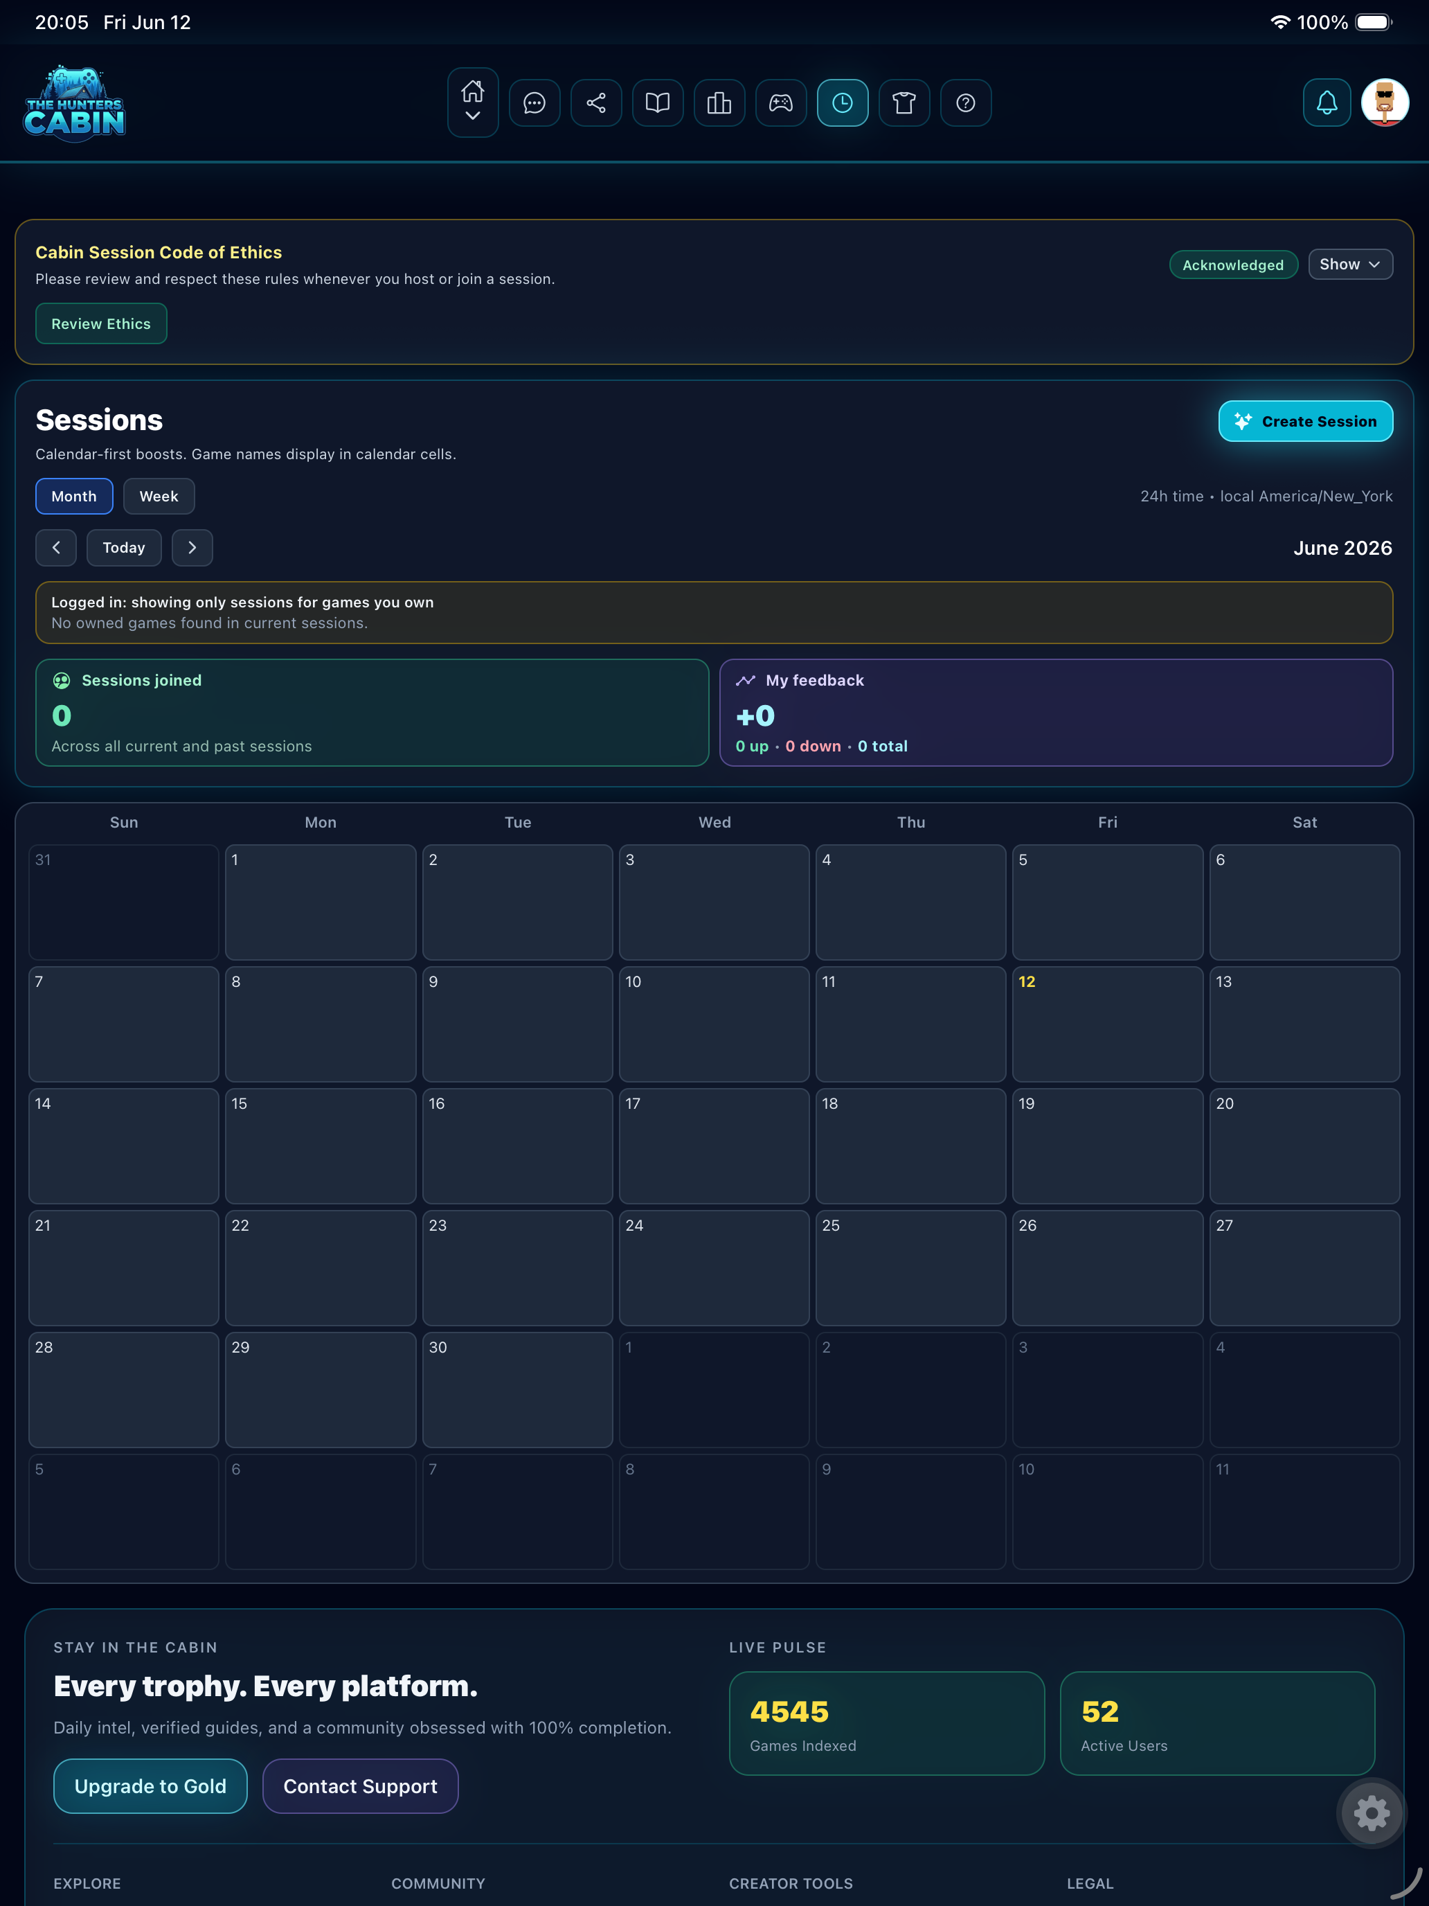The width and height of the screenshot is (1429, 1906).
Task: Click the '0 up' feedback count
Action: coord(751,746)
